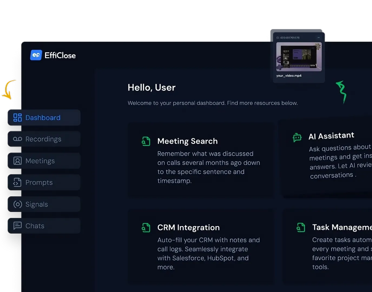Open the your_video.mp4 thumbnail

click(x=299, y=57)
